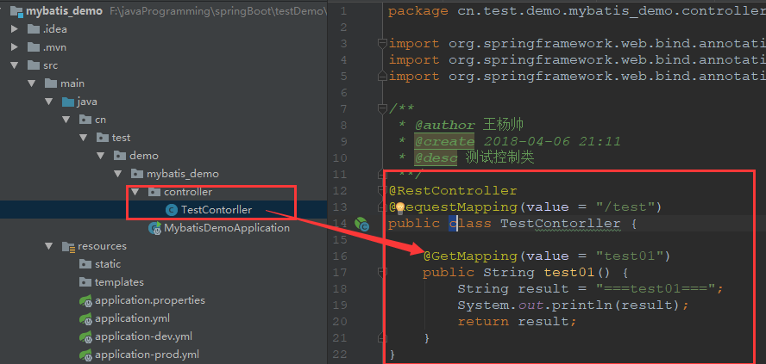Click the controller package icon
This screenshot has width=766, height=364.
click(154, 192)
